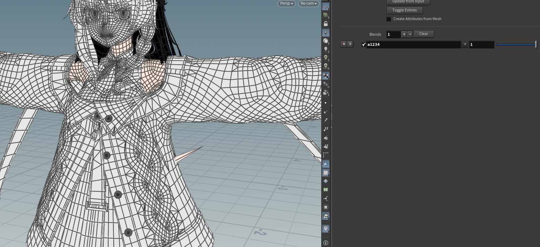
Task: Toggle the blue backface tint icon
Action: point(326,164)
